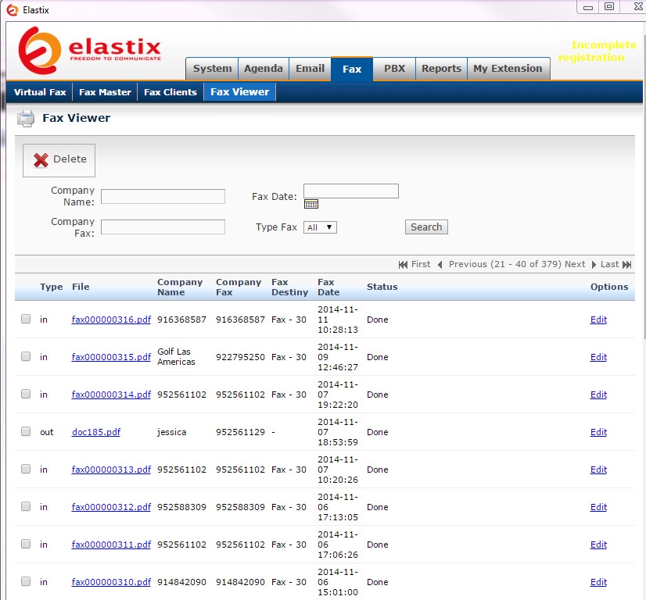
Task: Click the First pagination label
Action: 421,264
